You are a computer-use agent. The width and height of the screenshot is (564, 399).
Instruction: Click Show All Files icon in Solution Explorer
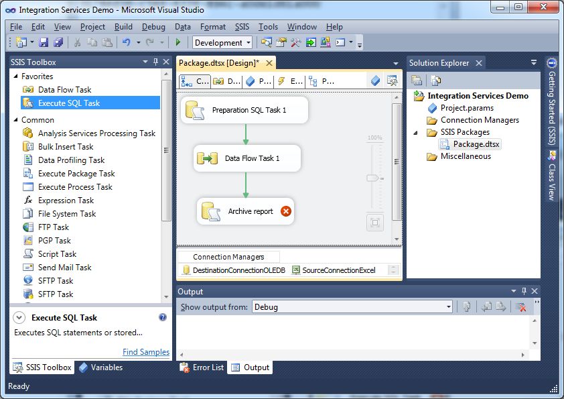435,80
